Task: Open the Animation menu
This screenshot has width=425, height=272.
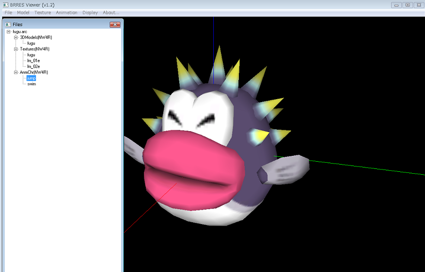Action: [x=66, y=13]
